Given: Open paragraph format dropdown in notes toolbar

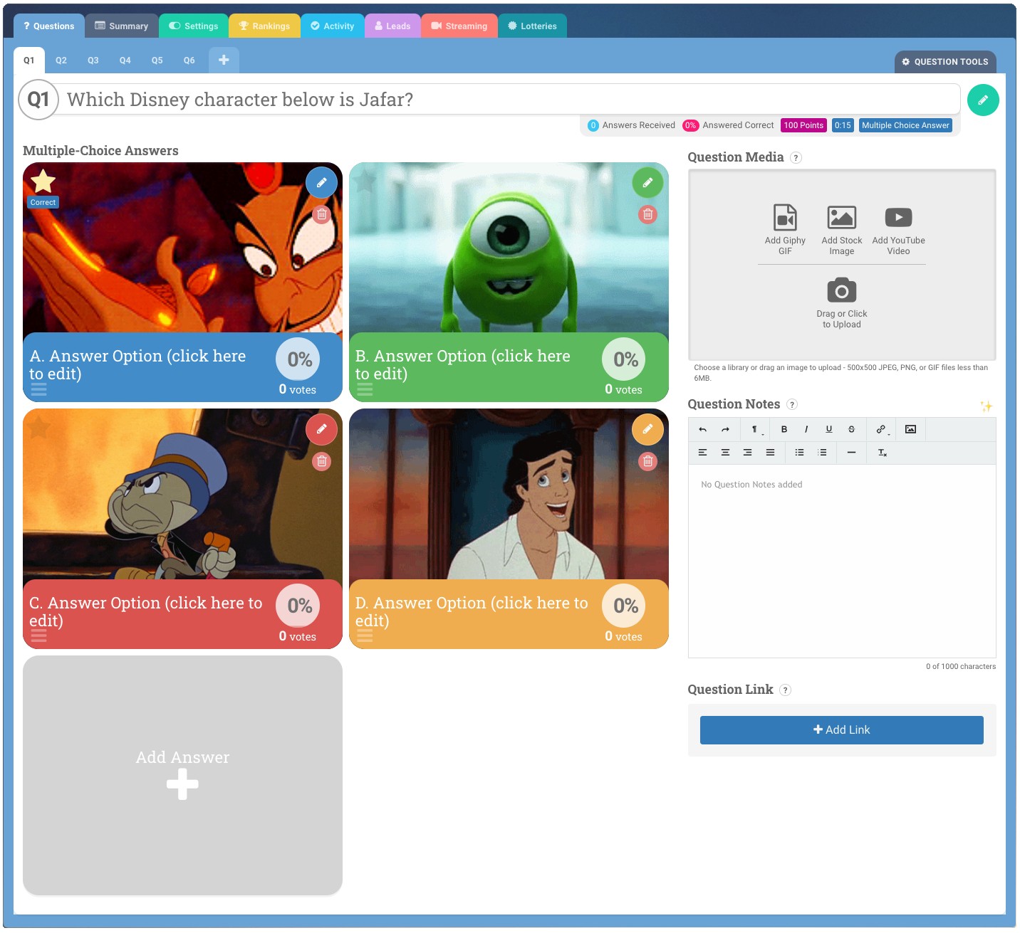Looking at the screenshot, I should tap(756, 430).
